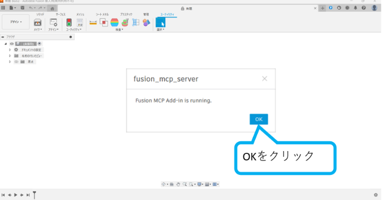Close the fusion_mcp_server dialog with X
The width and height of the screenshot is (382, 200).
264,78
